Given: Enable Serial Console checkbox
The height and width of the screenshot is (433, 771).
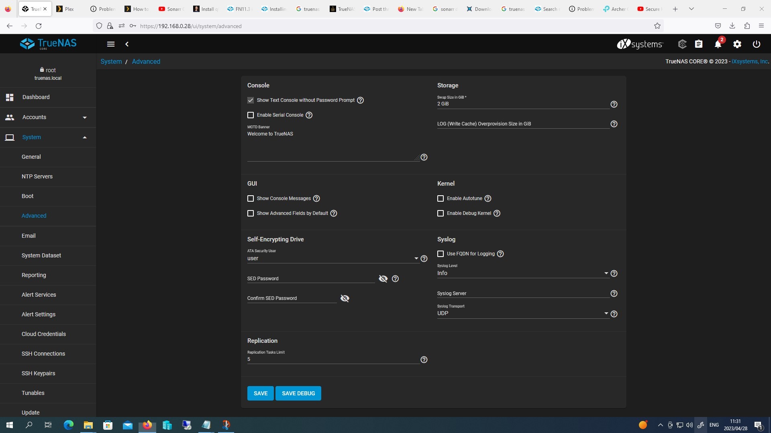Looking at the screenshot, I should (251, 115).
